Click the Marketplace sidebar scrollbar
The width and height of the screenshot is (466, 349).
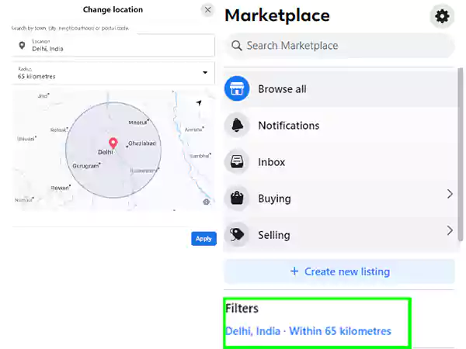[461, 154]
